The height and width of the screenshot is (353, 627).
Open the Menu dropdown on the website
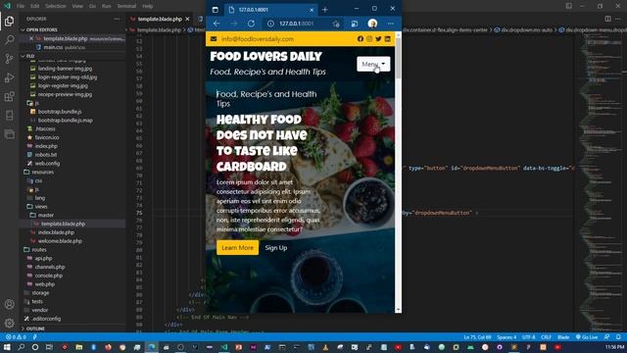(373, 64)
